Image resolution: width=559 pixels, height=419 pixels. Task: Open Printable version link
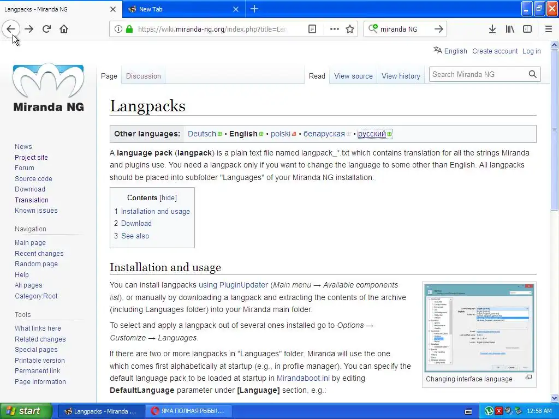(x=39, y=360)
